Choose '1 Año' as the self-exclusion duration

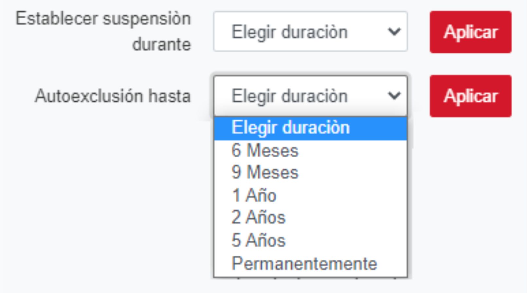[x=254, y=195]
